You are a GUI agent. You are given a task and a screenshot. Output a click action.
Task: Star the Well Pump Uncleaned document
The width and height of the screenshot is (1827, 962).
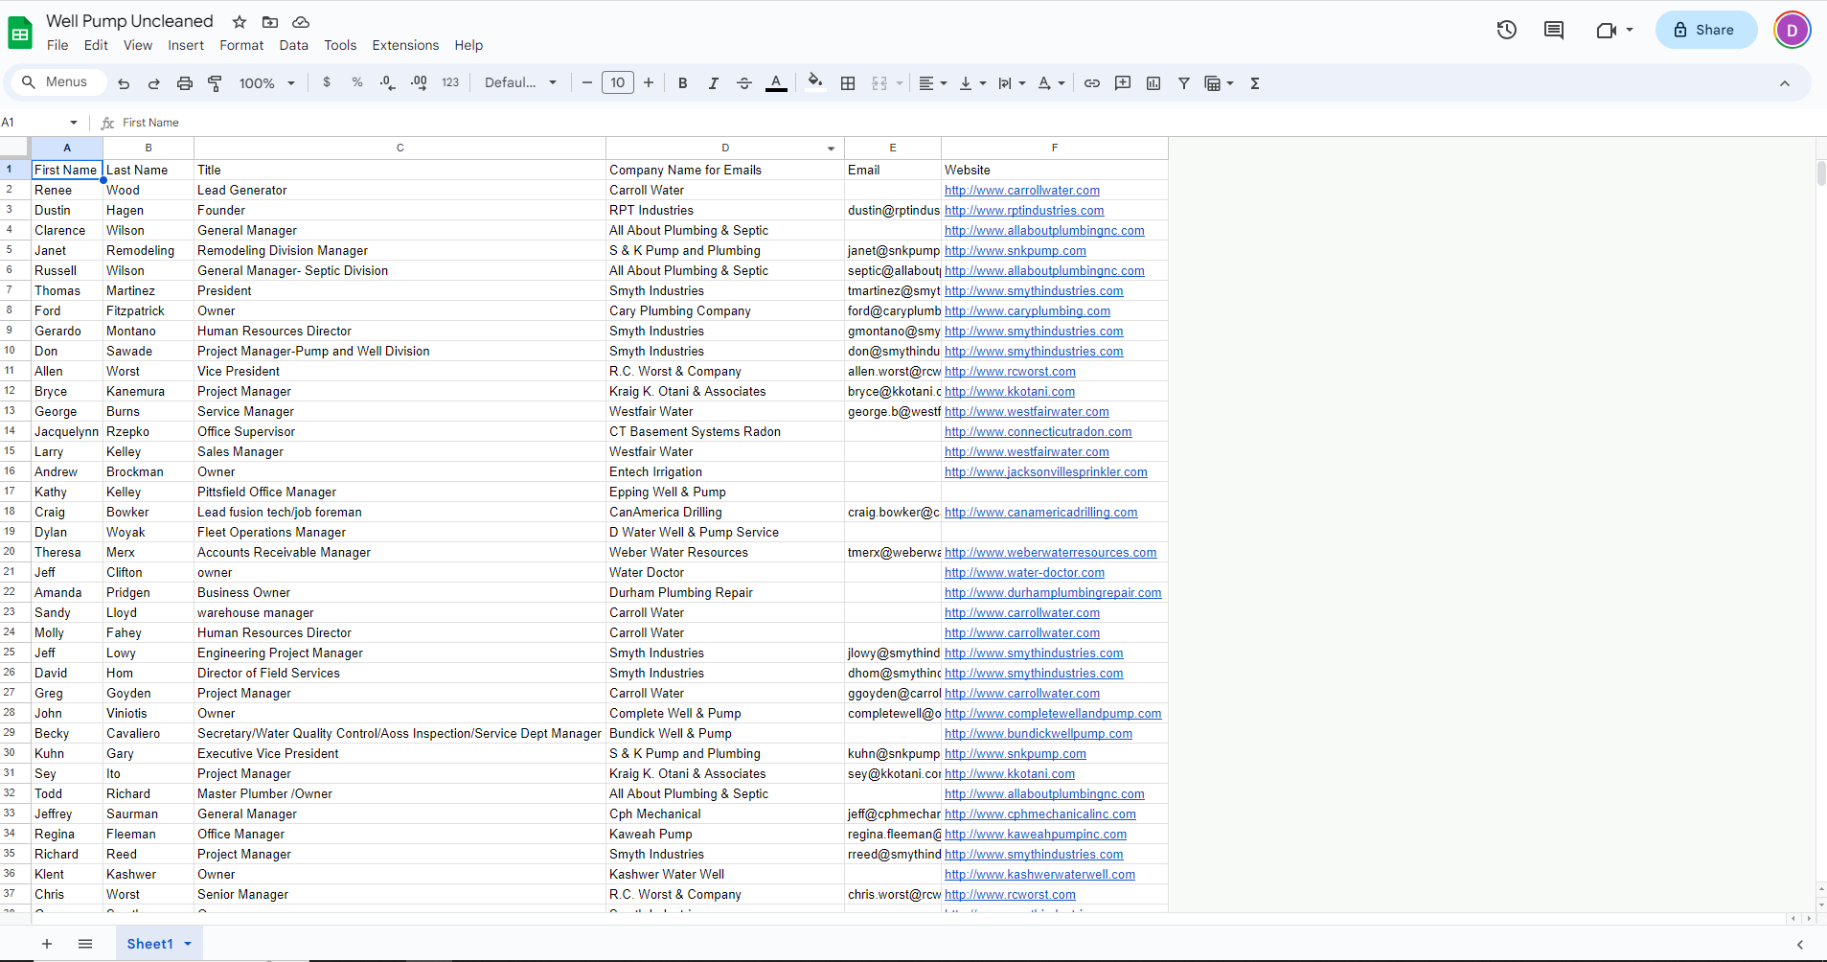[240, 21]
